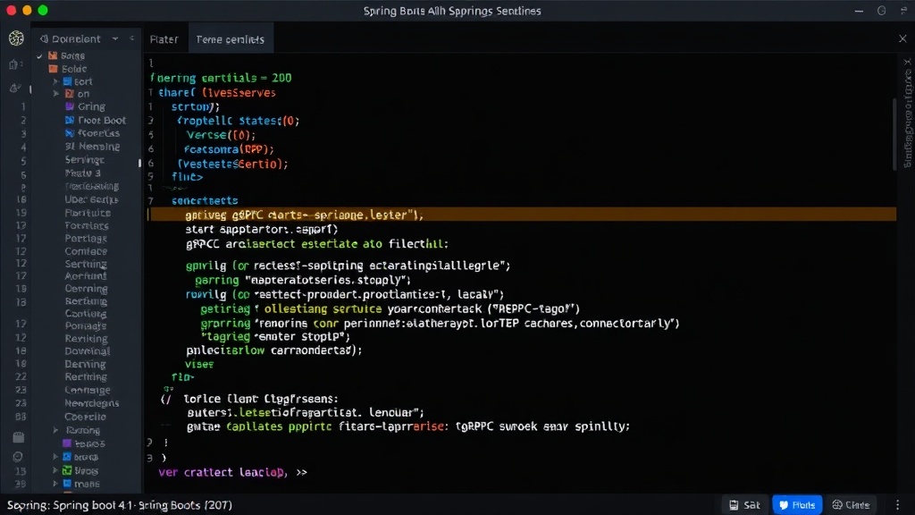Image resolution: width=915 pixels, height=515 pixels.
Task: Open the vertical label on right edge
Action: click(x=908, y=117)
